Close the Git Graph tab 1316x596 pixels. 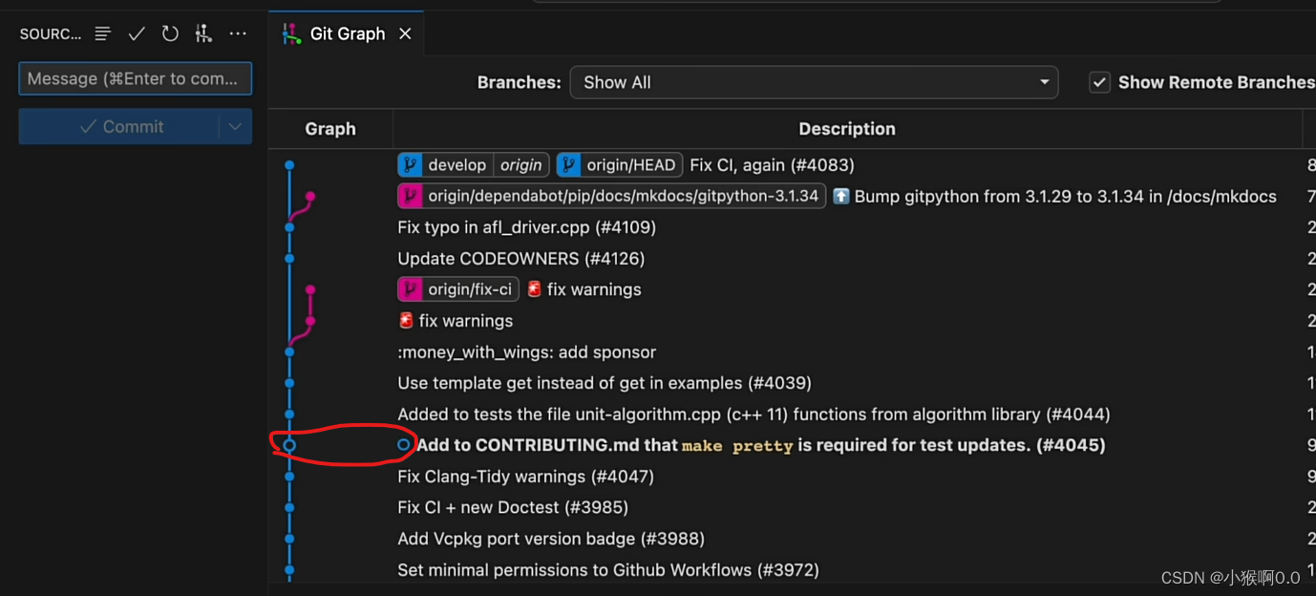click(405, 32)
